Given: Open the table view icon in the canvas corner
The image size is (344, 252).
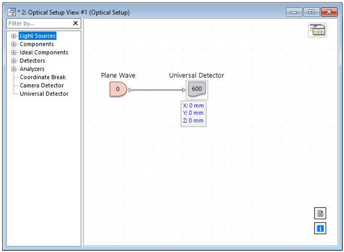Looking at the screenshot, I should tap(317, 30).
